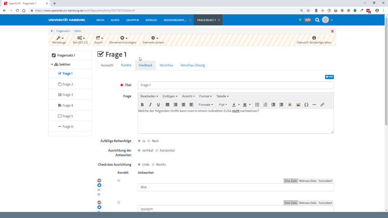The width and height of the screenshot is (388, 218).
Task: Remove the BSA answer with minus icon
Action: [99, 181]
